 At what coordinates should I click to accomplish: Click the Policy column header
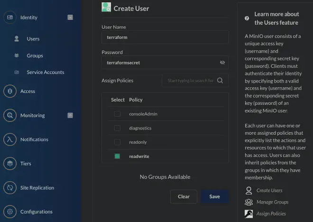[x=136, y=100]
